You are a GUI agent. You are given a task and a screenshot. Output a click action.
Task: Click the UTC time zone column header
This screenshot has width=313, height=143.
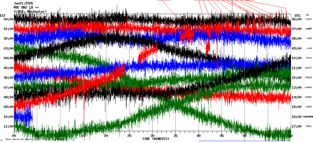point(298,15)
